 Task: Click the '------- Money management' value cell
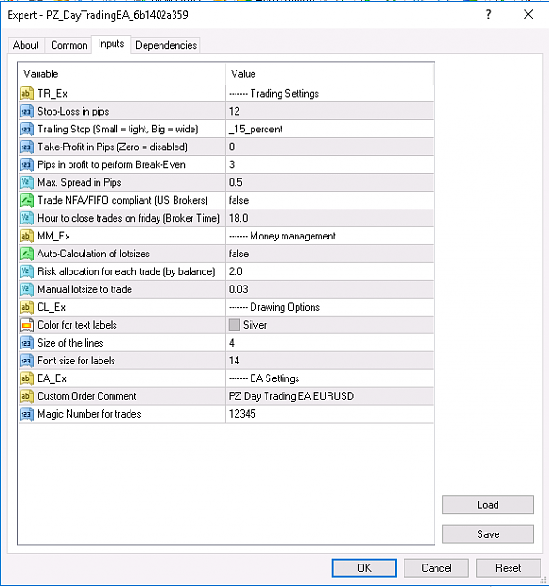pyautogui.click(x=329, y=236)
